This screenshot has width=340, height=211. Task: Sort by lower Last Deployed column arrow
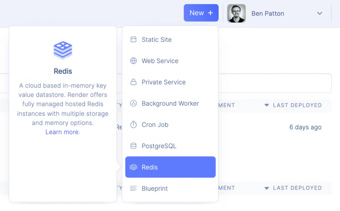pos(267,188)
